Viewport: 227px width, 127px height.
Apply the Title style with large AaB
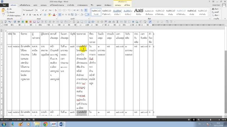point(139,12)
